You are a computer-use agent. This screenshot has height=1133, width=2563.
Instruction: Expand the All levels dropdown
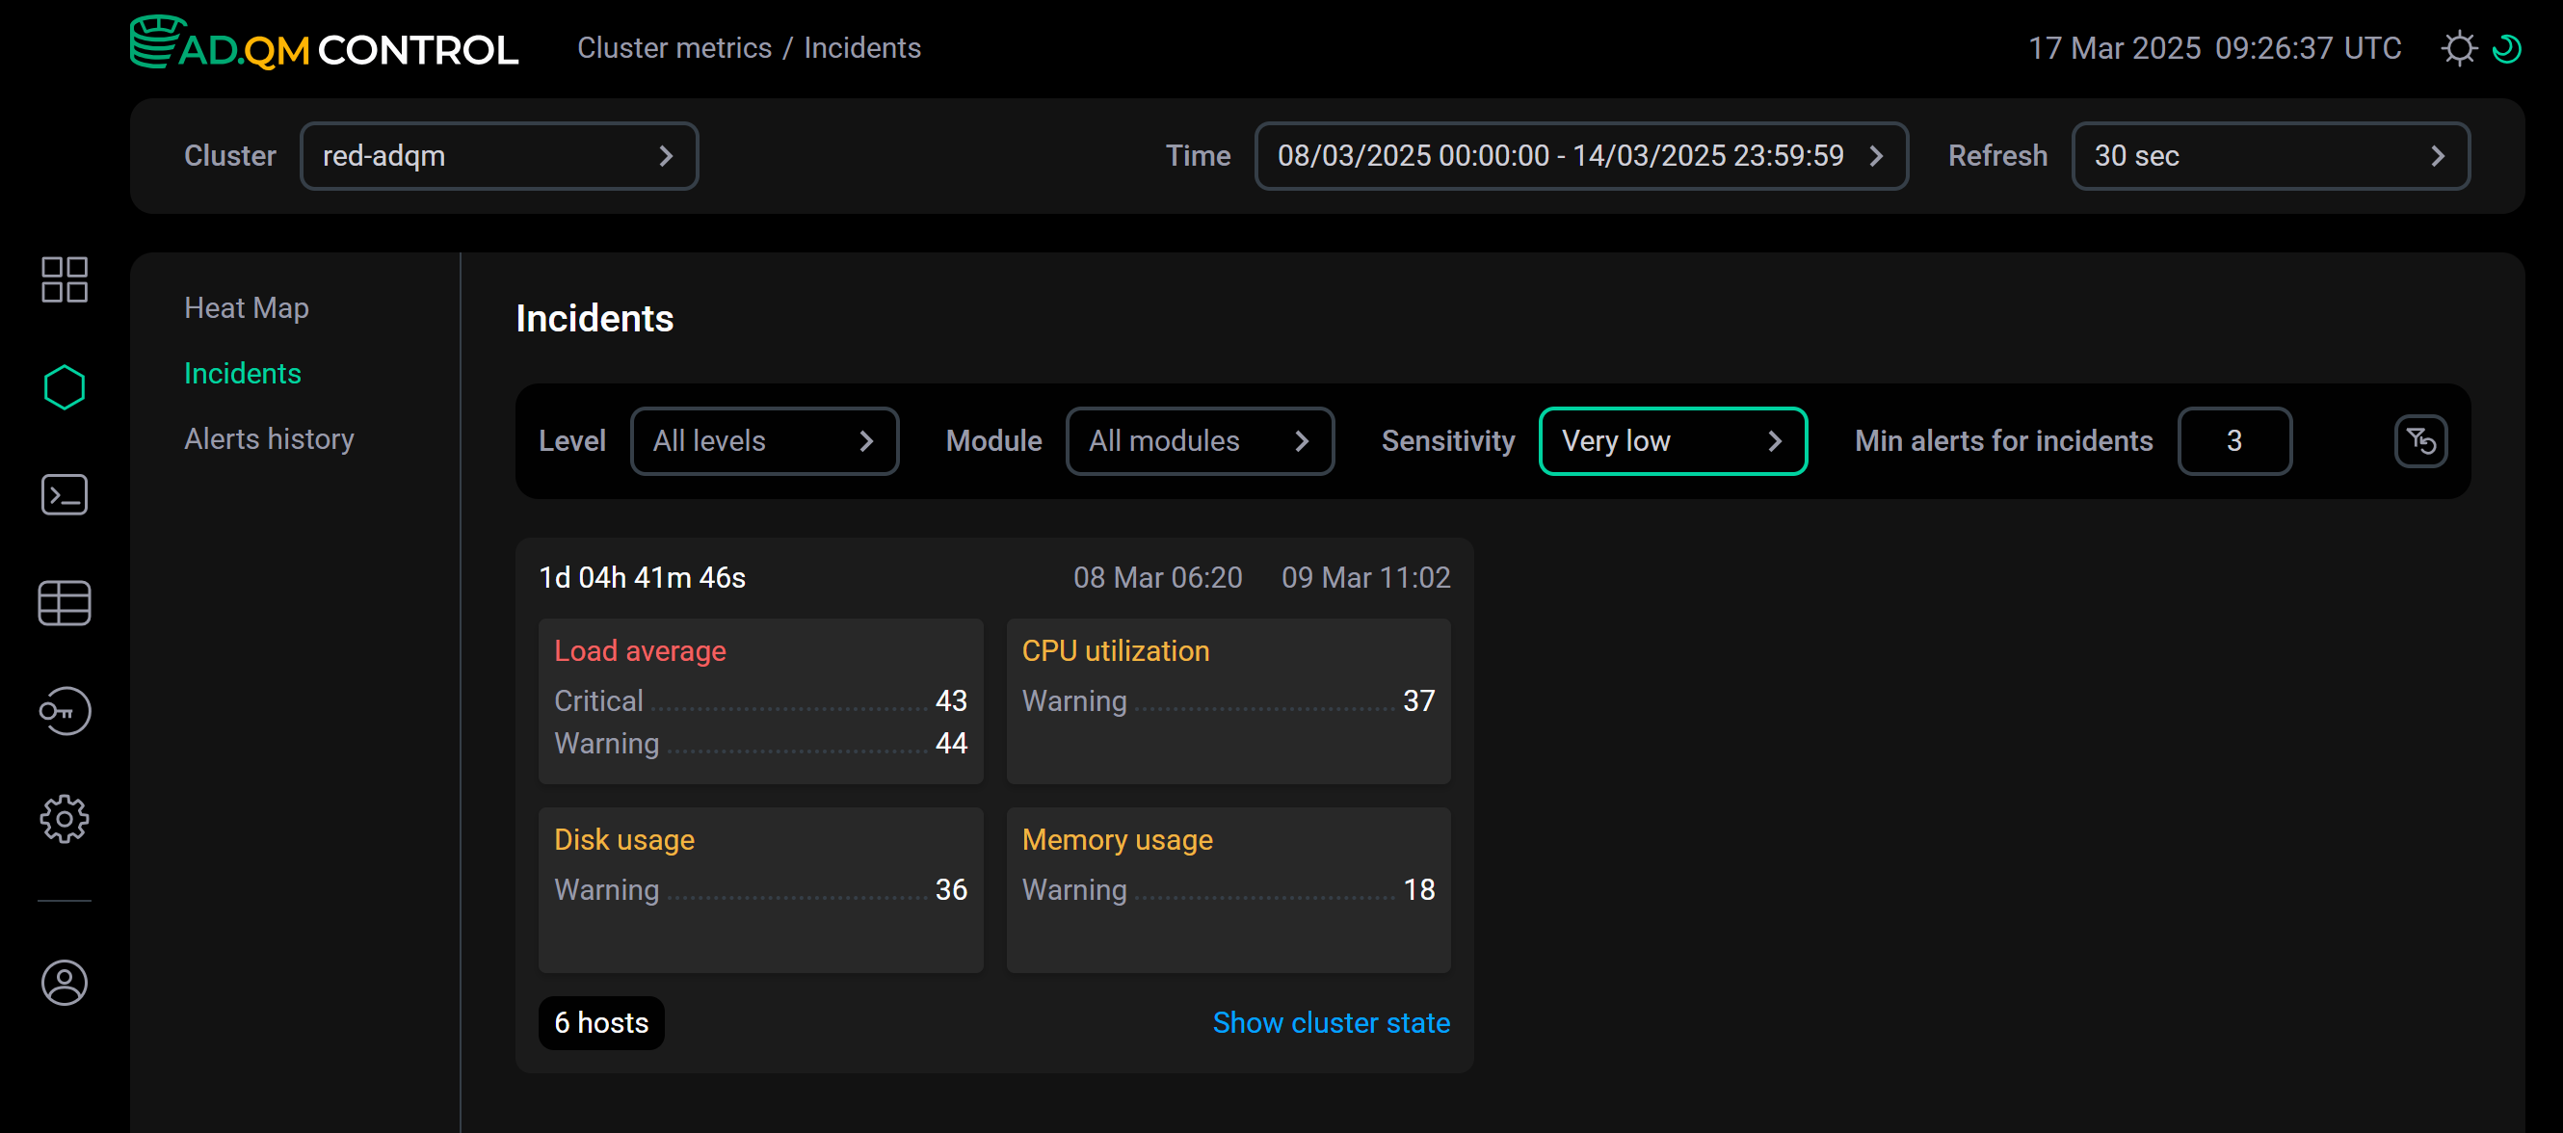tap(763, 440)
